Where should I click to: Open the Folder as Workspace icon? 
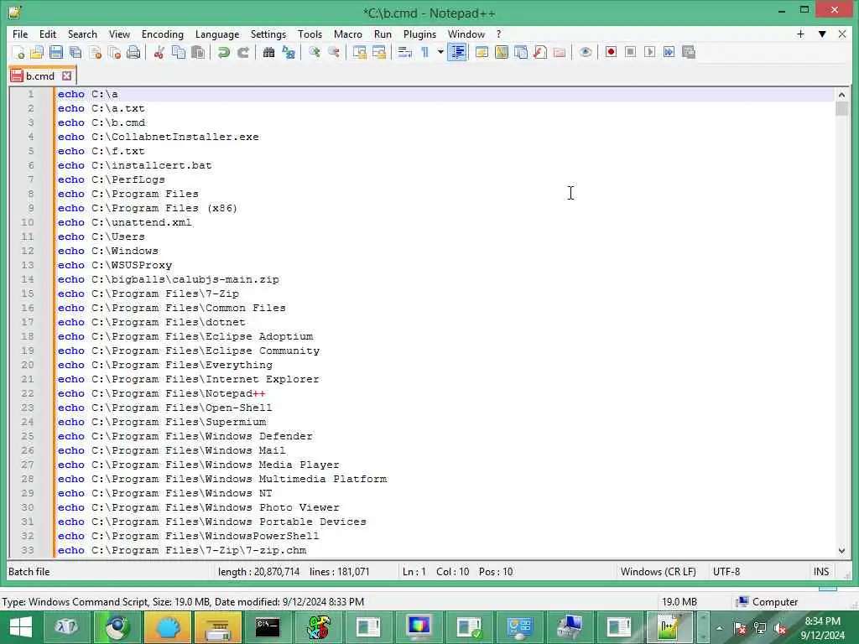coord(559,52)
